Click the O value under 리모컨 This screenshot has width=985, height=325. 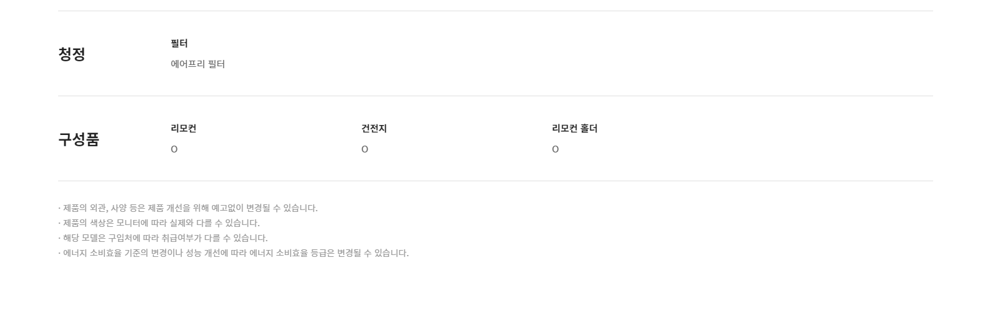click(174, 149)
